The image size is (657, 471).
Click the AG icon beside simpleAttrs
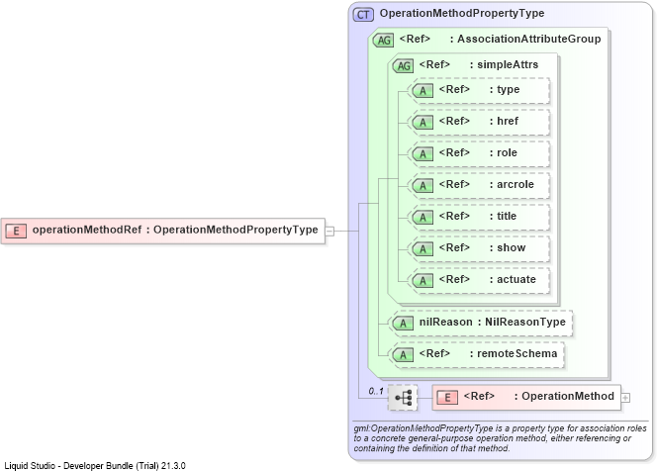pyautogui.click(x=403, y=65)
